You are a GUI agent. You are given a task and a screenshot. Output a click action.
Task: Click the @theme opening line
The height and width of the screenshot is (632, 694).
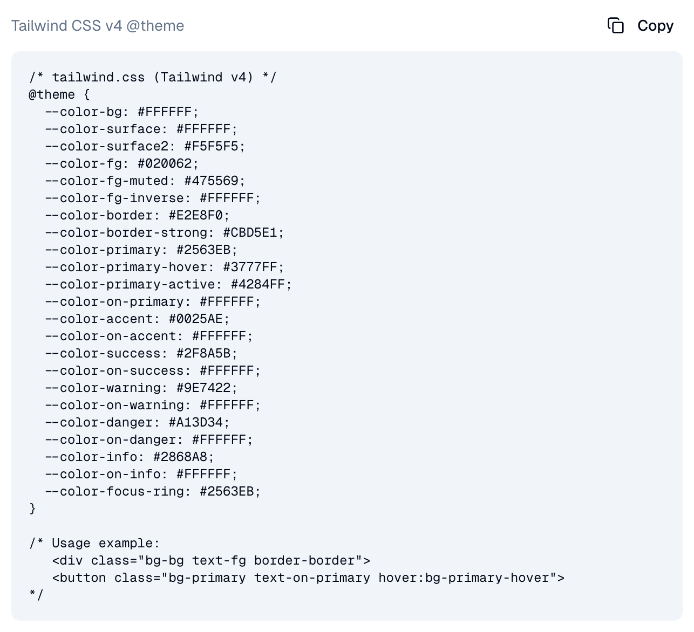[59, 94]
